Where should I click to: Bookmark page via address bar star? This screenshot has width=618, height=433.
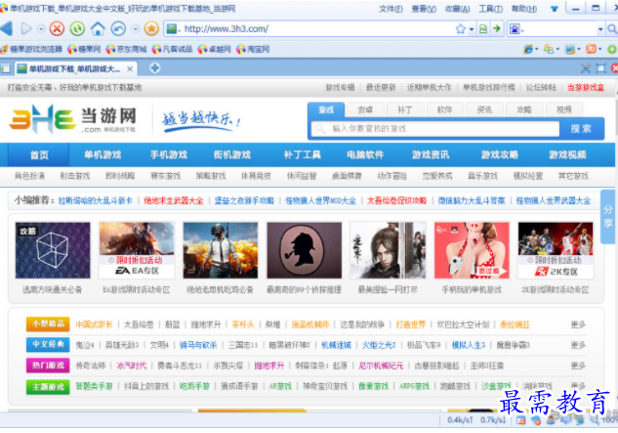pyautogui.click(x=460, y=28)
